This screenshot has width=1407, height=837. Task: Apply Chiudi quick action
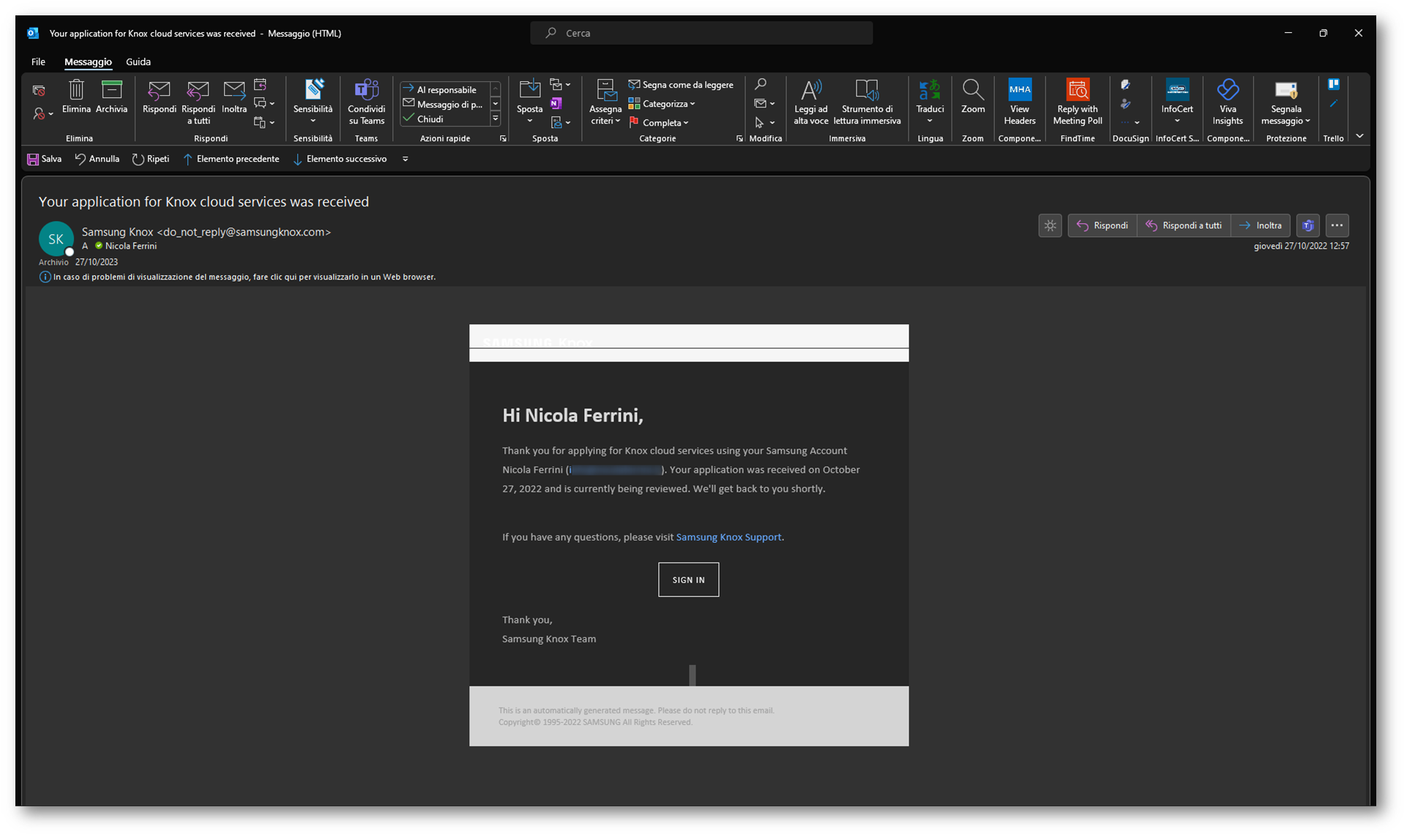(445, 119)
